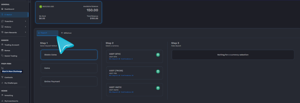This screenshot has height=103, width=300.
Task: Click the On Hold $0.00 amount
Action: [x=42, y=19]
